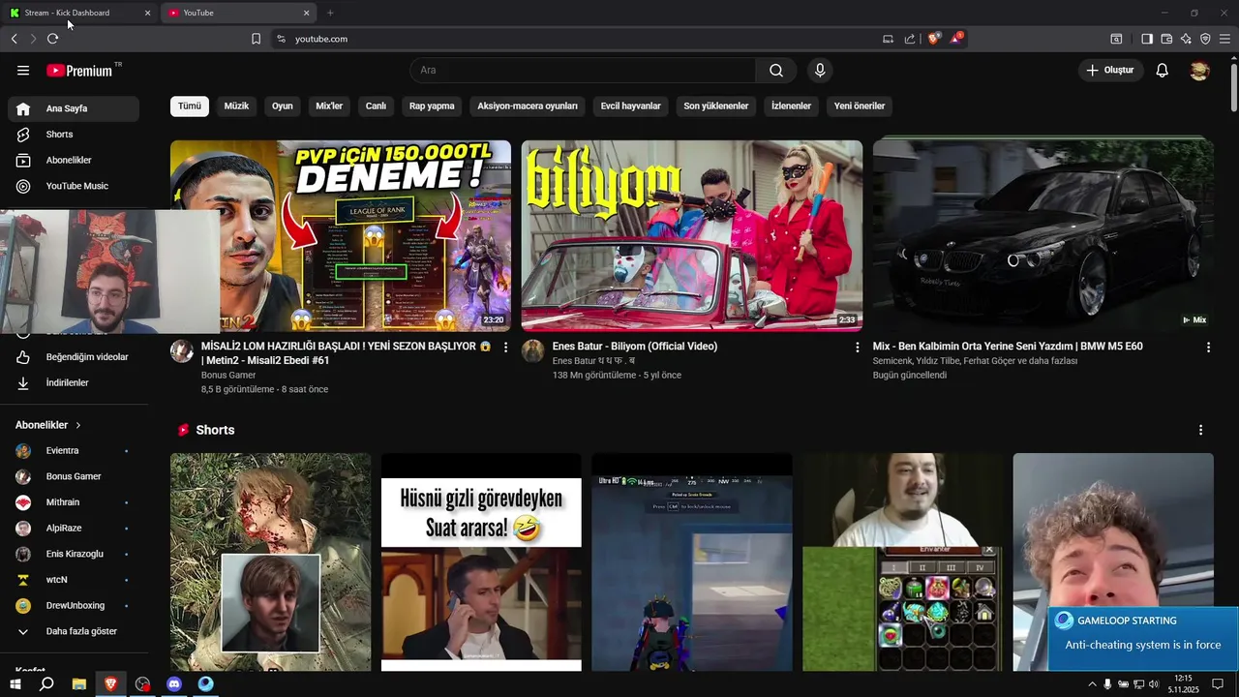Switch to Stream - Kick Dashboard tab
The height and width of the screenshot is (697, 1239).
[x=79, y=13]
